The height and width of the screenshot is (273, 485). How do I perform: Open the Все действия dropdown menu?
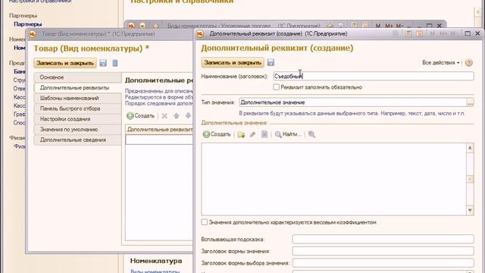tap(441, 62)
